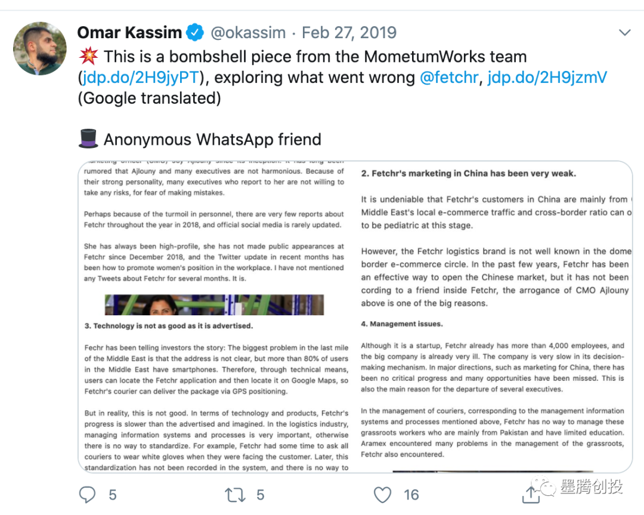Enlarge the right attached article image

tap(496, 317)
